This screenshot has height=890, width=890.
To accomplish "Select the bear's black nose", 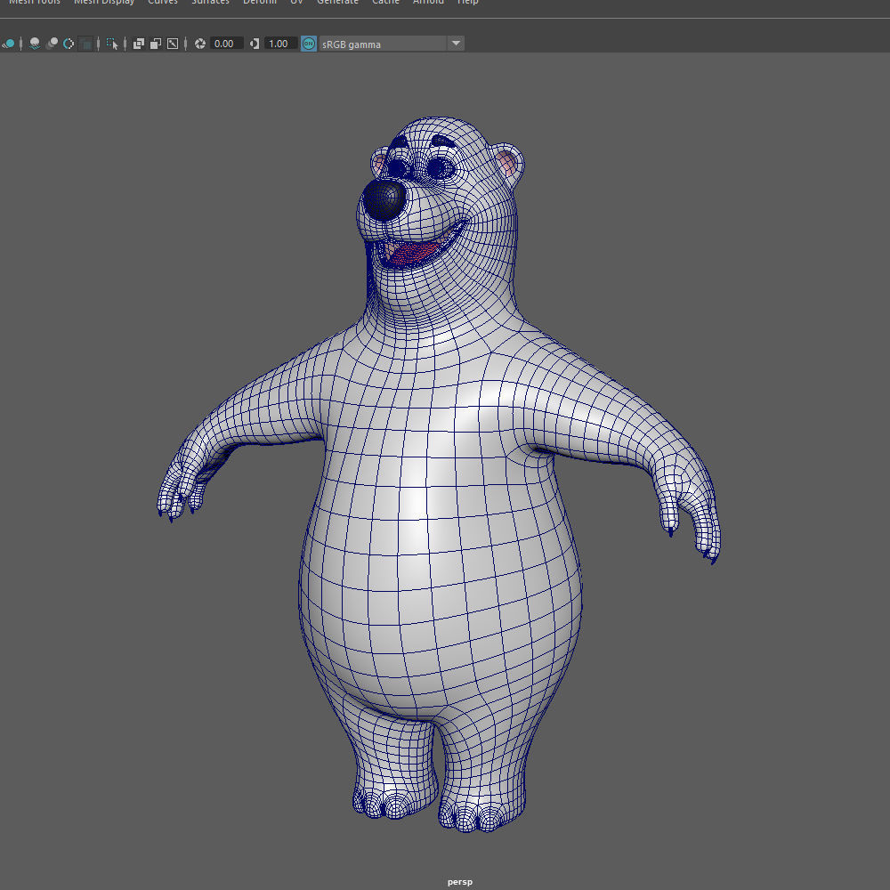I will click(x=384, y=199).
